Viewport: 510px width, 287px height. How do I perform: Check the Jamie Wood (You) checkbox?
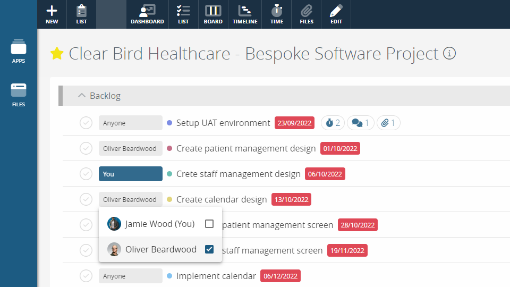(209, 224)
